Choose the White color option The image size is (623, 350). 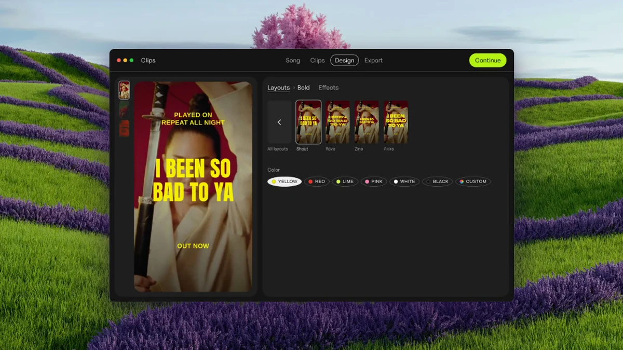click(404, 181)
